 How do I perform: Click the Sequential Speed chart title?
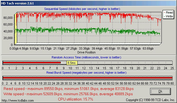[82, 9]
